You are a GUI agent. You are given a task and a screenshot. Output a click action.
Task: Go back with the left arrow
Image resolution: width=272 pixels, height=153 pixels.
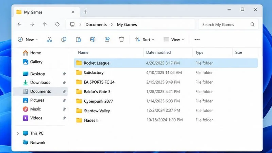pos(19,24)
